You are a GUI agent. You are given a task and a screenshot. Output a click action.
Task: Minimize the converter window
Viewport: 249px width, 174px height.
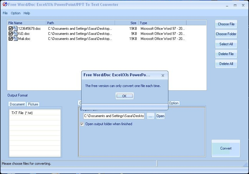(227, 6)
